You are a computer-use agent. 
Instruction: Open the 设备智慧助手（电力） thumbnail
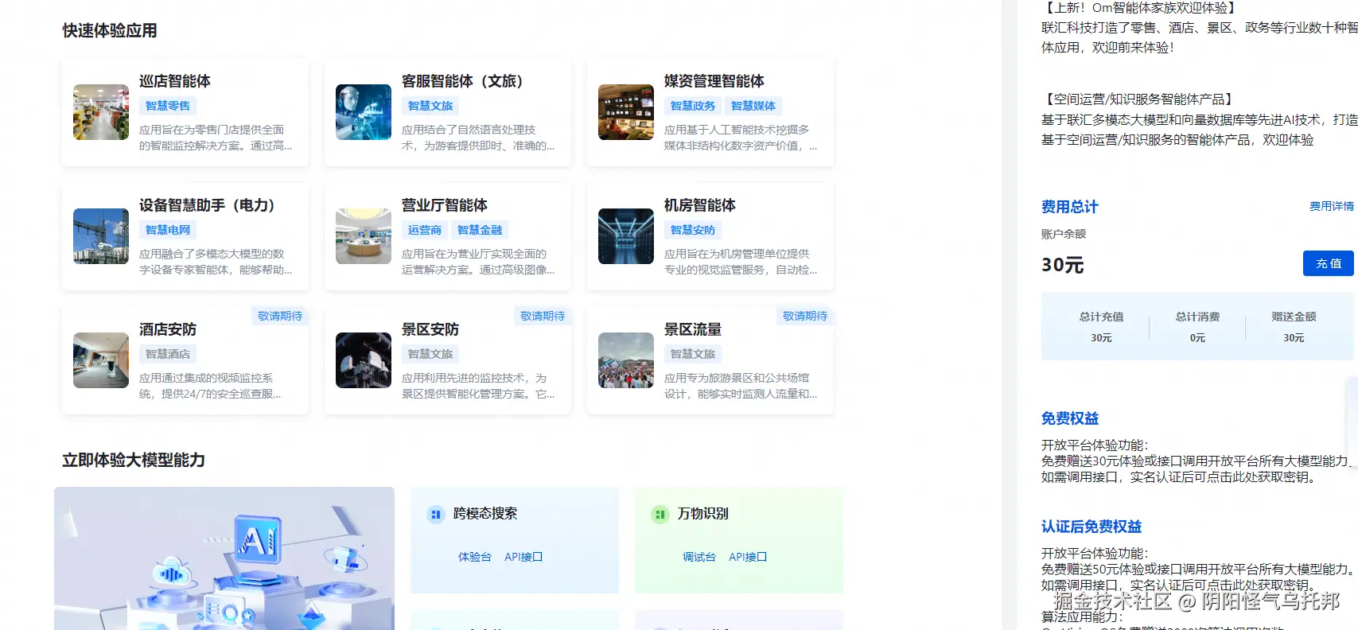[101, 236]
